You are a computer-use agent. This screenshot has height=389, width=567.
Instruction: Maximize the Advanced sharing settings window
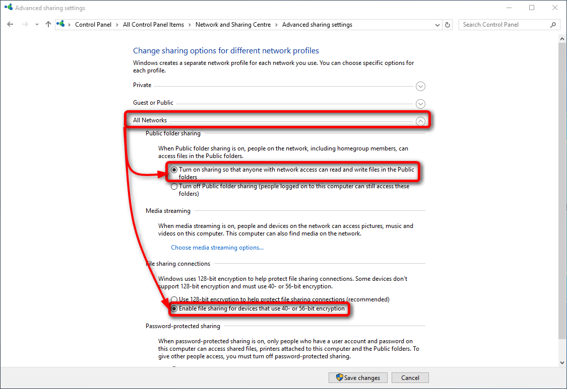click(x=532, y=8)
